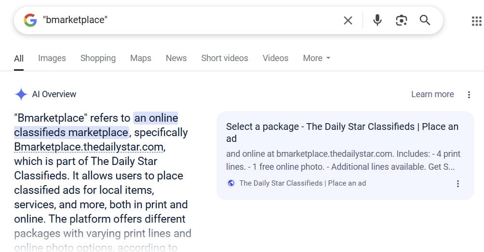Open AI Overview three-dot options

click(469, 95)
